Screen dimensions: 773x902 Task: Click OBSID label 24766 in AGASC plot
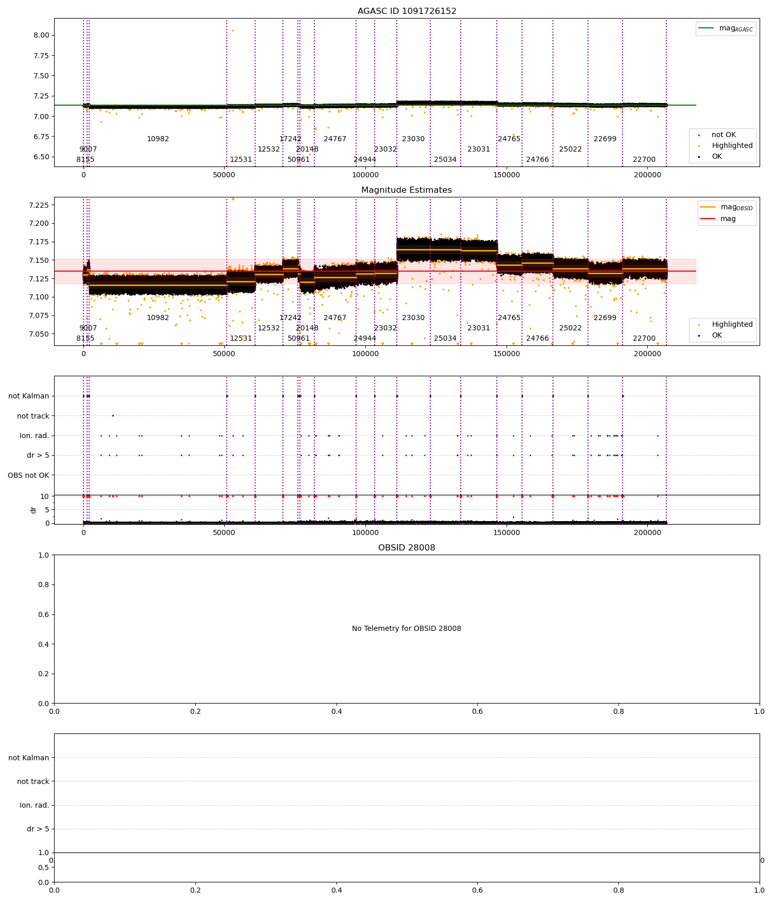tap(537, 160)
